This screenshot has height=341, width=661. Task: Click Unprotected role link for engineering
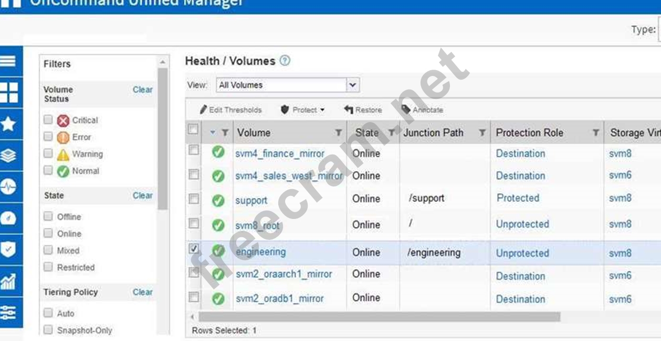tap(522, 254)
